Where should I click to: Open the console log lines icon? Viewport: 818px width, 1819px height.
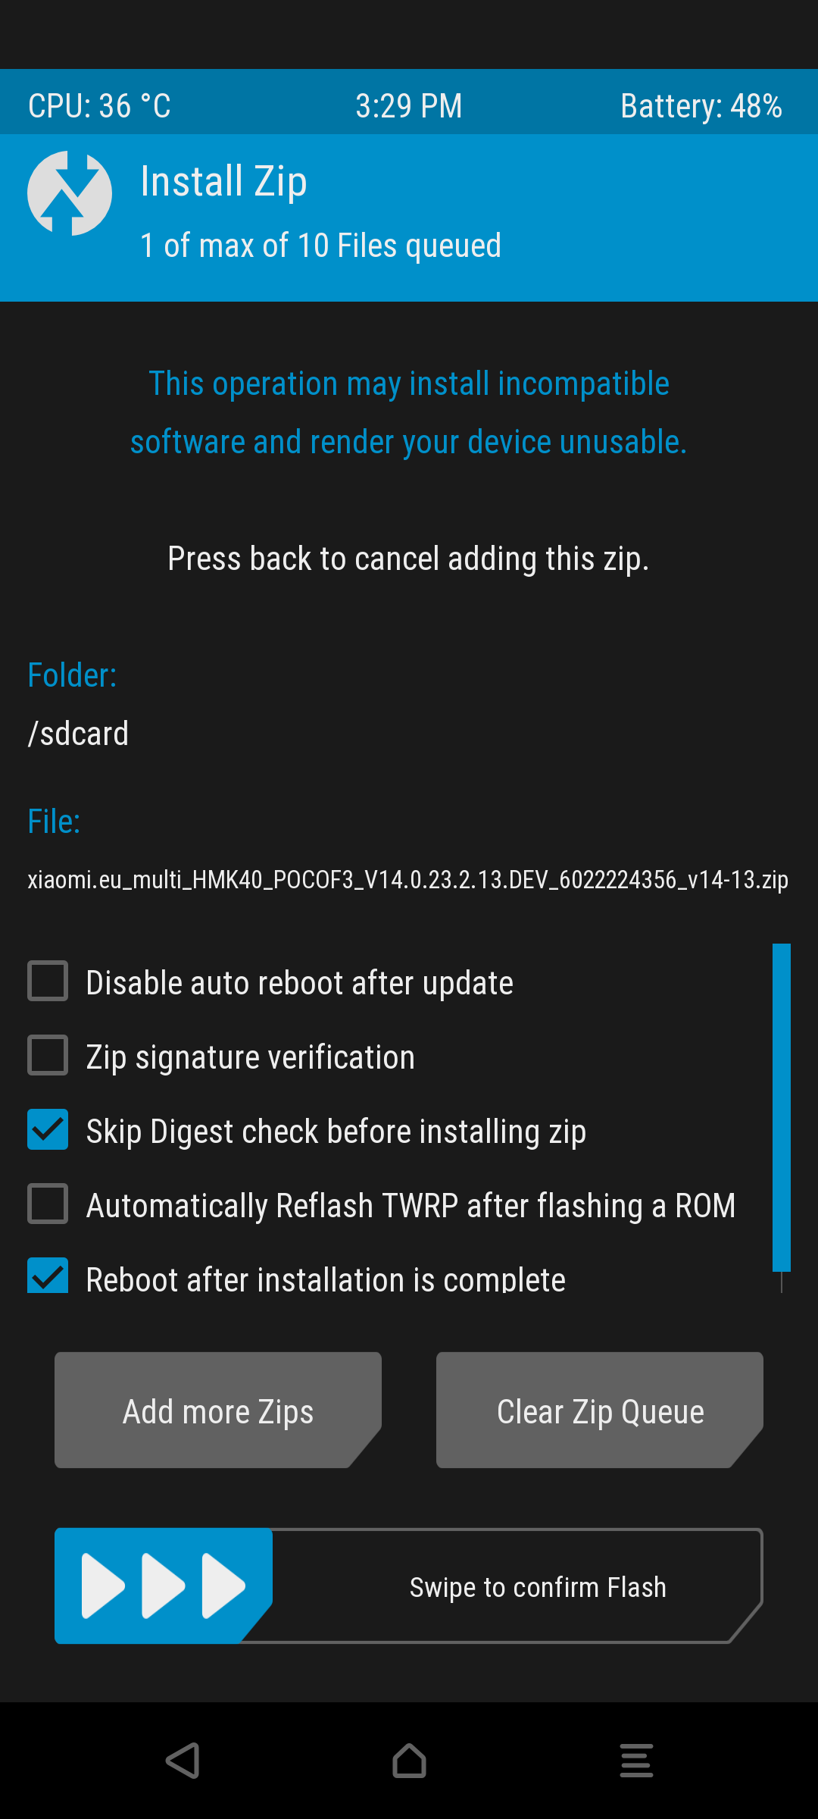pos(636,1760)
